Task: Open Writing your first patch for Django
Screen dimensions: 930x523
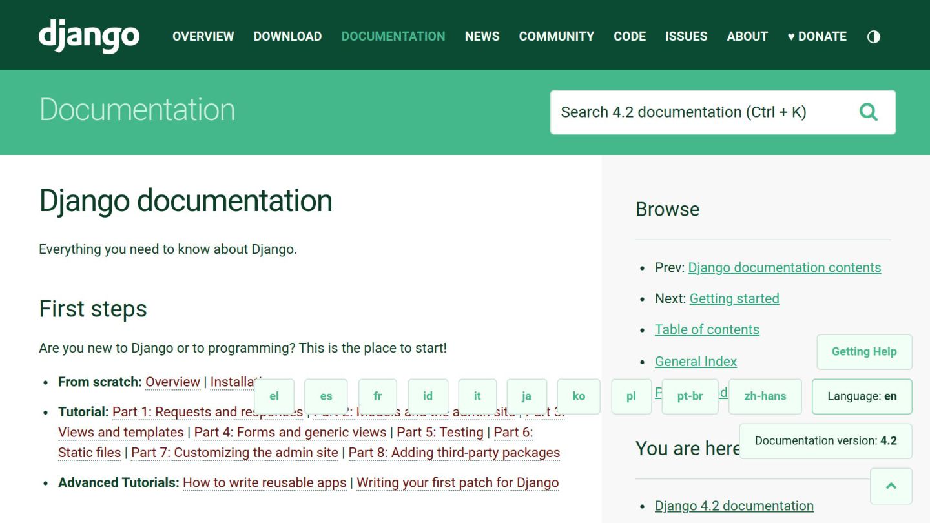Action: 458,482
